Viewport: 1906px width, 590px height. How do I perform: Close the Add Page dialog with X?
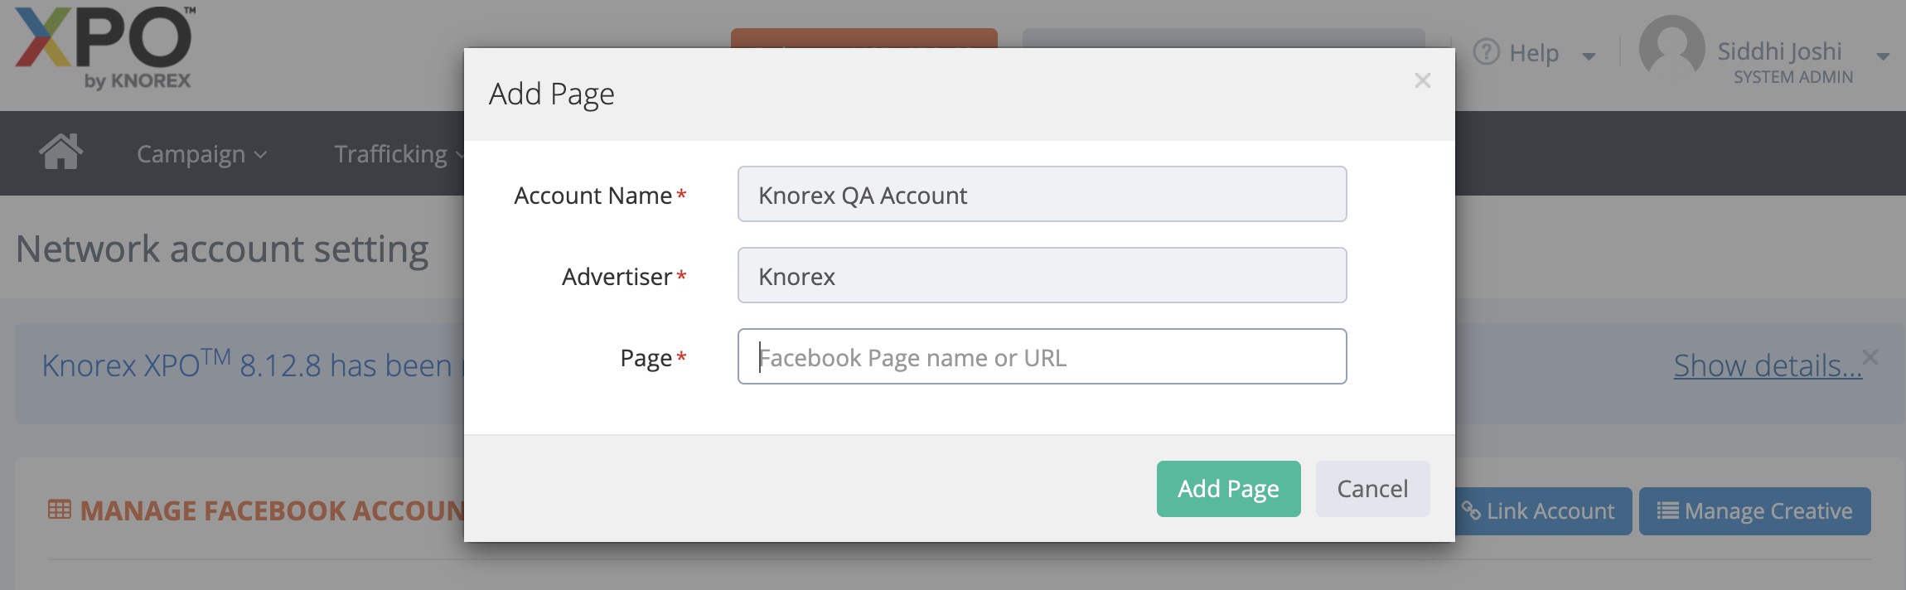click(x=1422, y=81)
